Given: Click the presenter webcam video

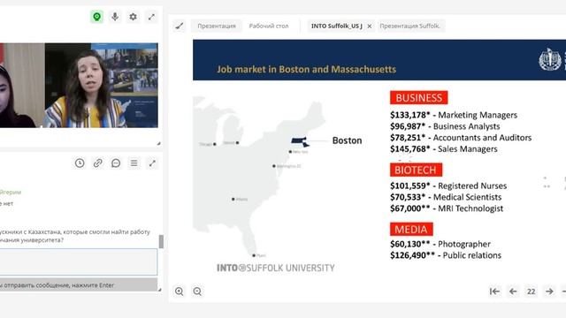Looking at the screenshot, I should 102,86.
